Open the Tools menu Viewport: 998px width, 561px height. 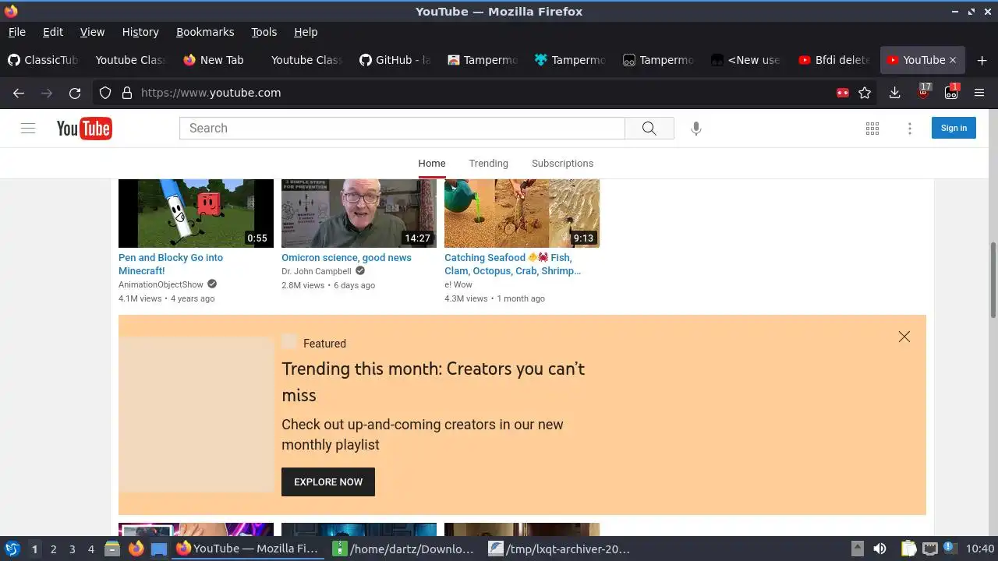click(x=264, y=32)
